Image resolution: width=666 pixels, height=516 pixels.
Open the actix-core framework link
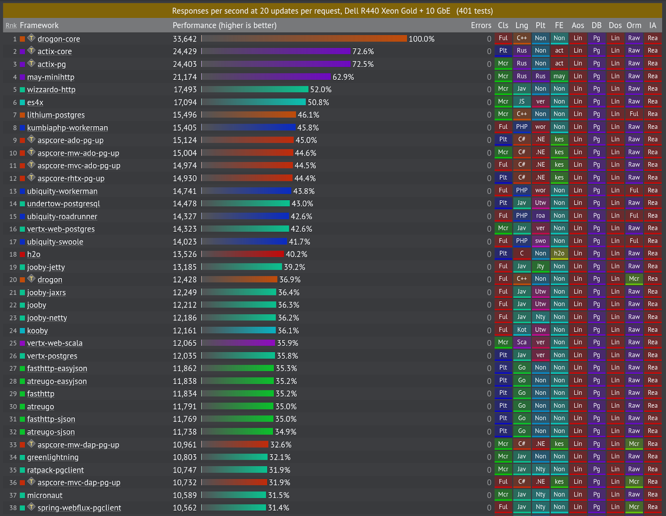click(54, 51)
